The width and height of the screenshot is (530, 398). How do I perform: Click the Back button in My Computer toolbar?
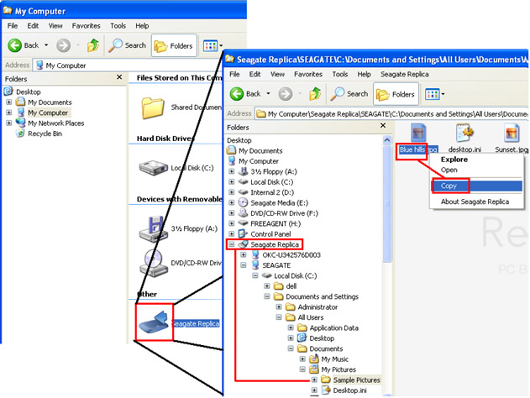(25, 45)
